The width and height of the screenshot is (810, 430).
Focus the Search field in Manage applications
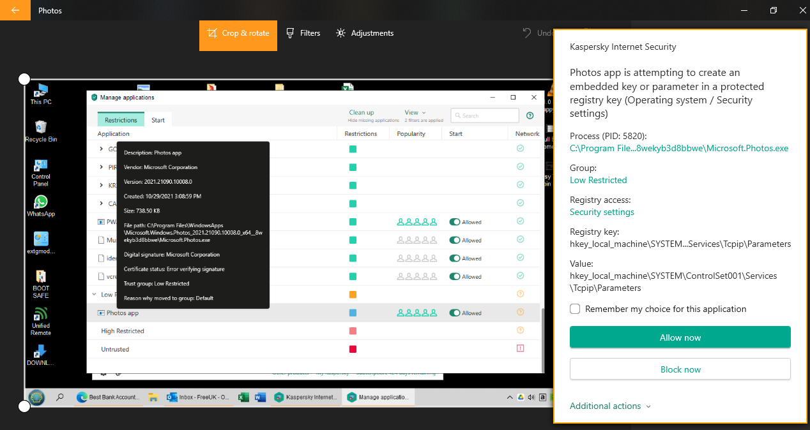485,115
